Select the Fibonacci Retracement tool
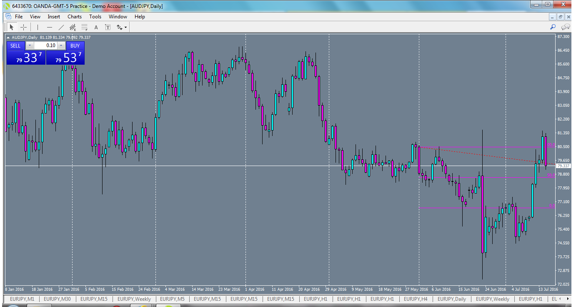Image resolution: width=576 pixels, height=307 pixels. pos(84,27)
